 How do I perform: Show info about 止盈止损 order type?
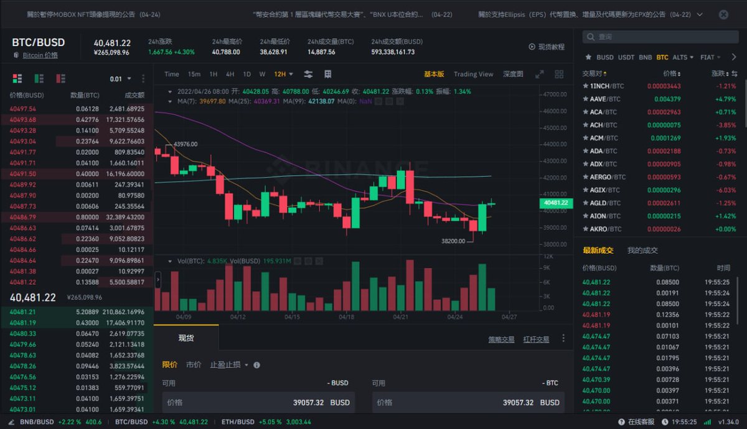[x=257, y=365]
